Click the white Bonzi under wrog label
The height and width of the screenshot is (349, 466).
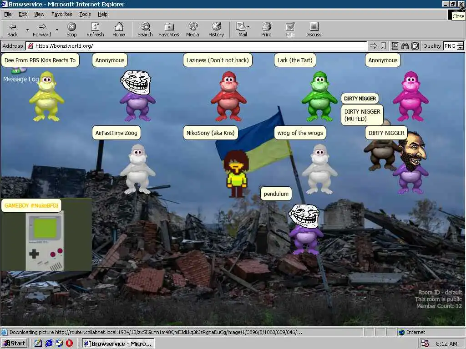(x=319, y=169)
